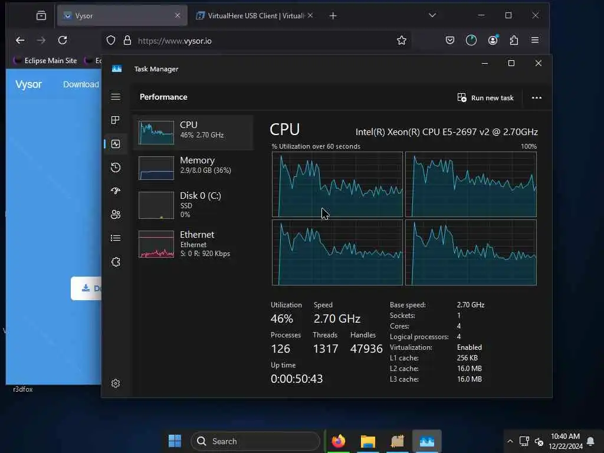Open a new Firefox tab
Image resolution: width=604 pixels, height=453 pixels.
pos(333,15)
